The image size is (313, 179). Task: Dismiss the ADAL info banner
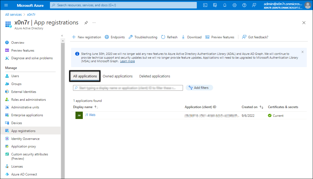302,52
